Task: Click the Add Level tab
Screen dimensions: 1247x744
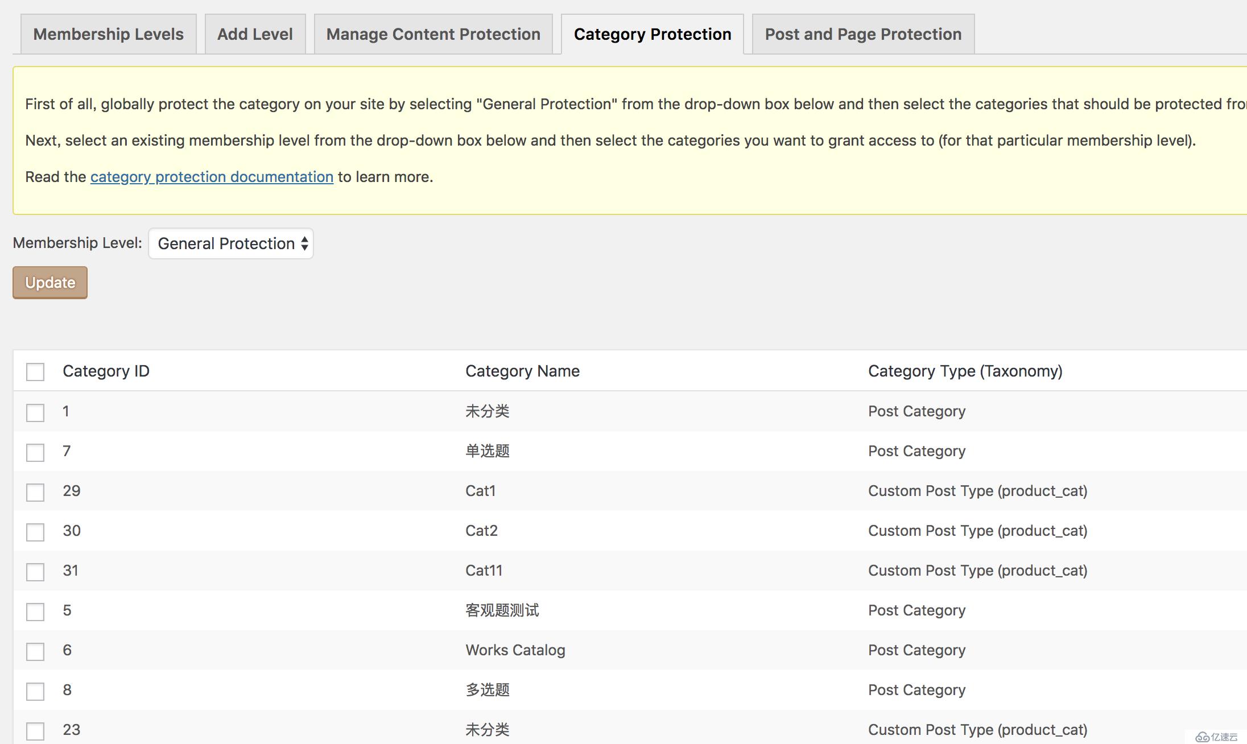Action: click(x=254, y=34)
